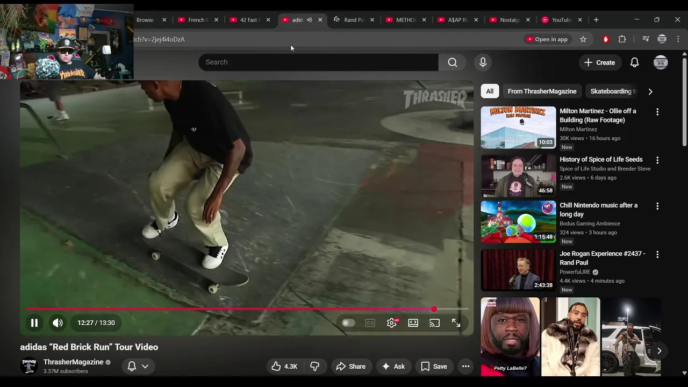Viewport: 688px width, 387px height.
Task: Open the media controls icon in toolbar
Action: [646, 39]
